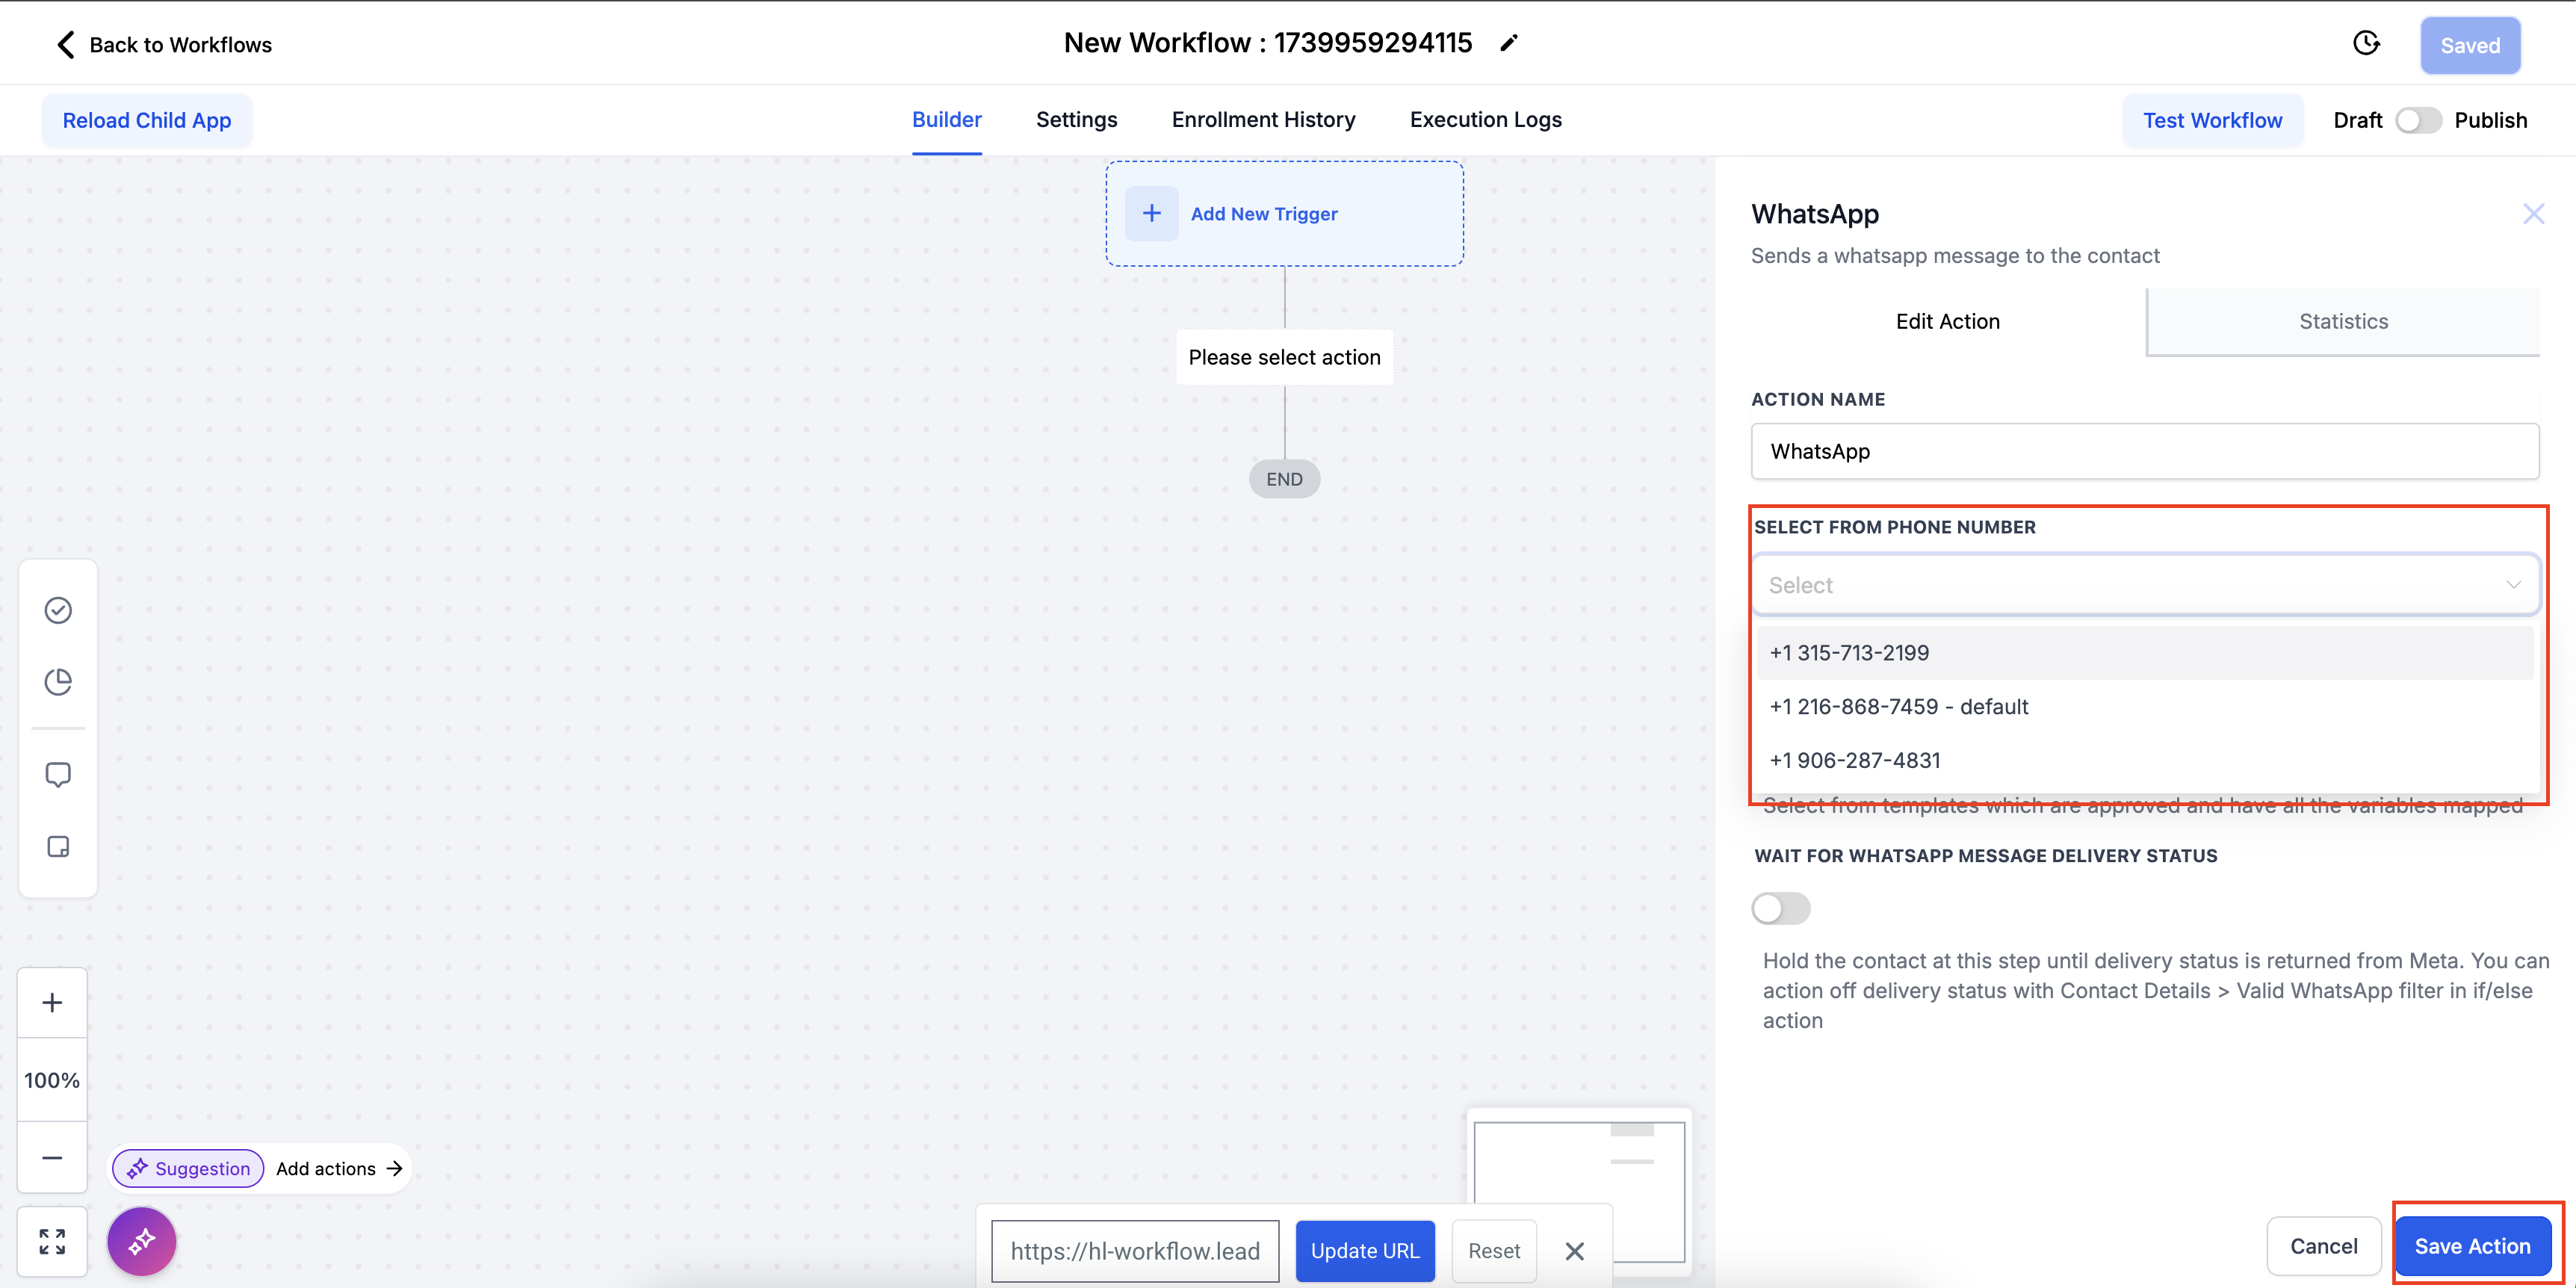This screenshot has height=1288, width=2576.
Task: Zoom in with the plus icon
Action: tap(52, 1003)
